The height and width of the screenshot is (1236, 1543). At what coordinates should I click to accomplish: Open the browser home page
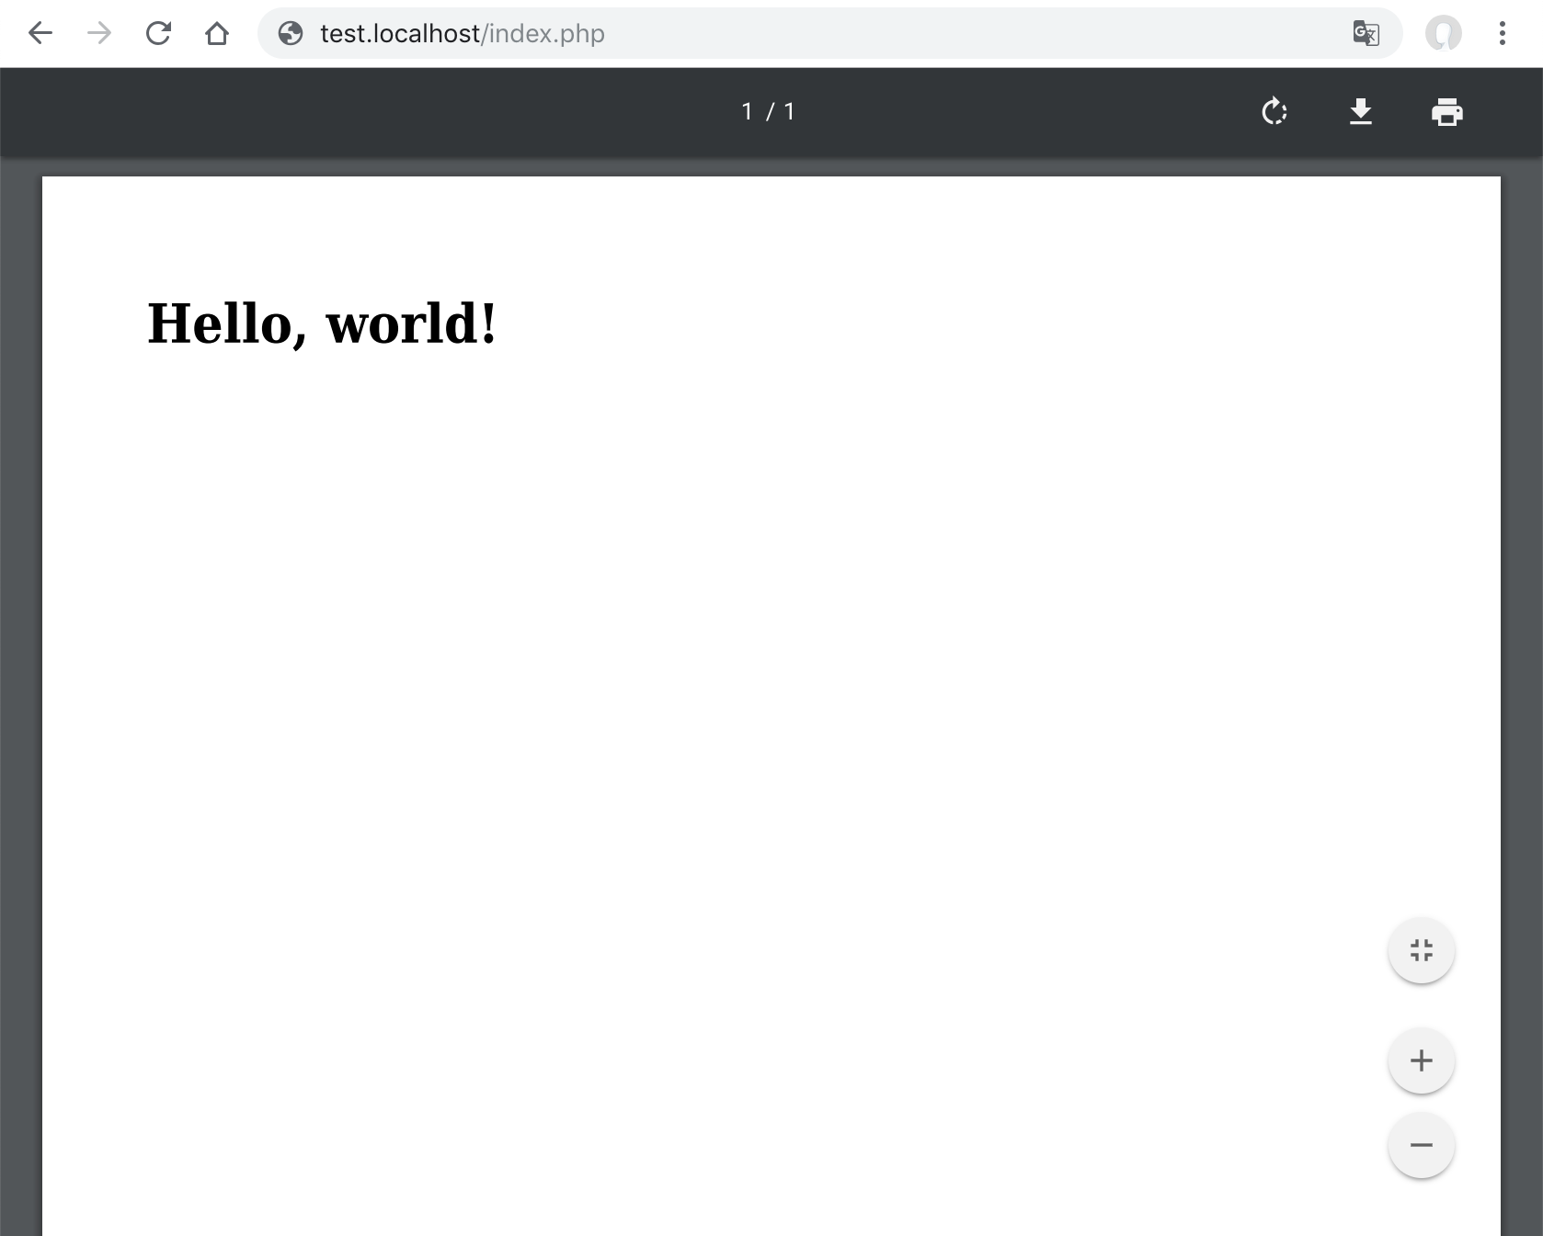[x=217, y=34]
